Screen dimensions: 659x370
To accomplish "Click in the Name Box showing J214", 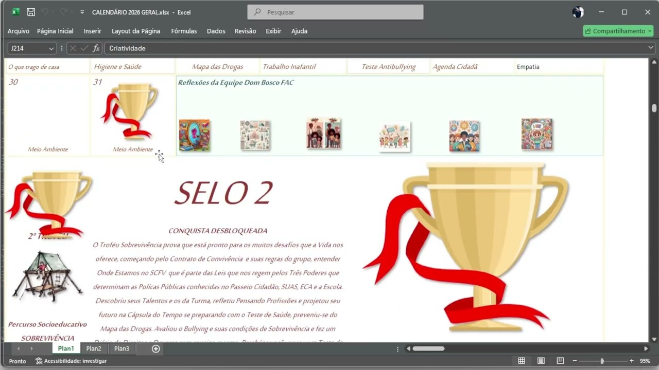I will (28, 48).
